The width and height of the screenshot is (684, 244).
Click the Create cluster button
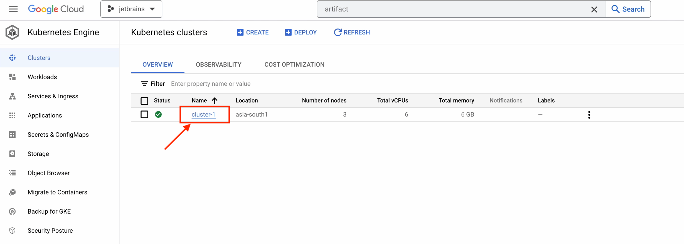point(253,32)
